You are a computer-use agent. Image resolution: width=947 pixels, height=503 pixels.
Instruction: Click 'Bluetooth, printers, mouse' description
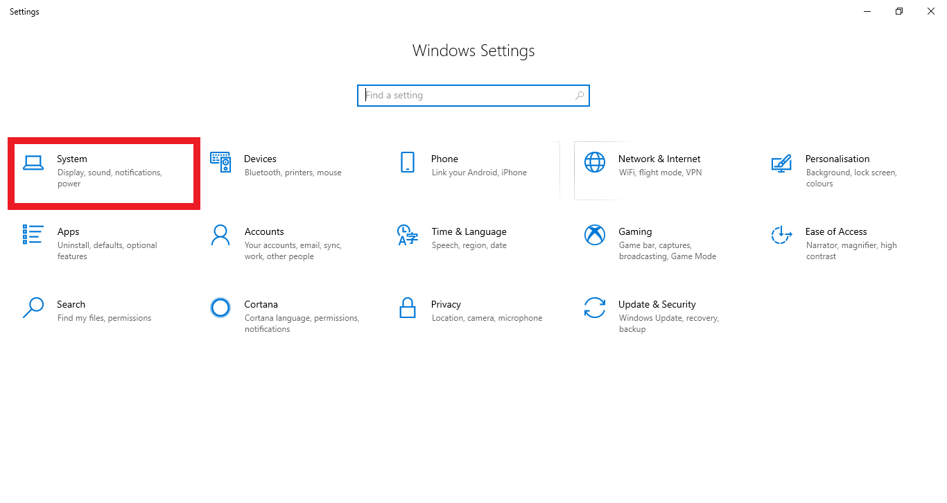(x=293, y=173)
